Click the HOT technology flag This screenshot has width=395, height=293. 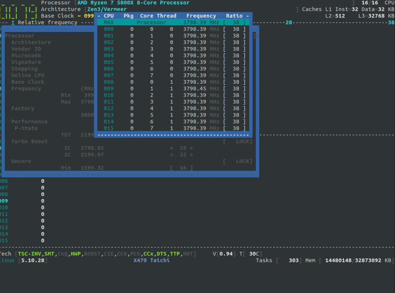[x=188, y=254]
